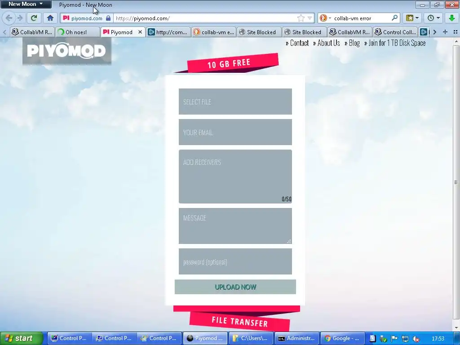Click the padlock site identity icon
Viewport: 460px width, 345px height.
[x=108, y=18]
